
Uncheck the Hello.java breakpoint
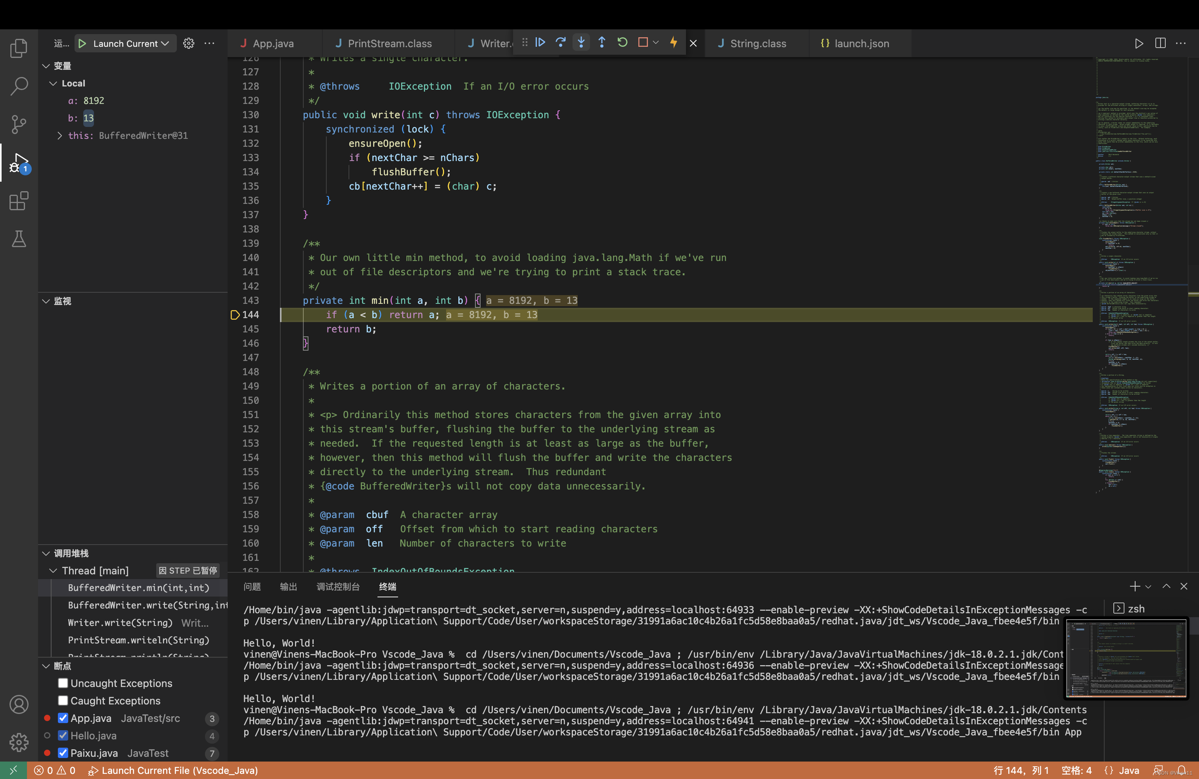63,736
